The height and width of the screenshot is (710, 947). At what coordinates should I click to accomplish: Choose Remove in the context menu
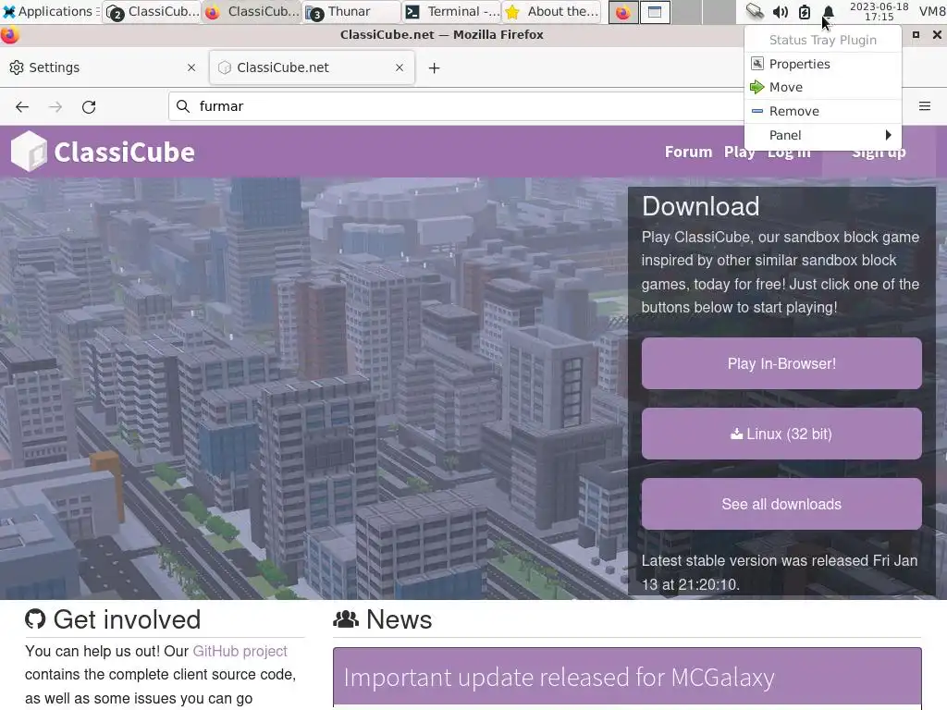click(x=822, y=111)
